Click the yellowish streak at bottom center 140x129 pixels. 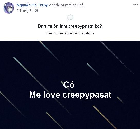pos(55,121)
